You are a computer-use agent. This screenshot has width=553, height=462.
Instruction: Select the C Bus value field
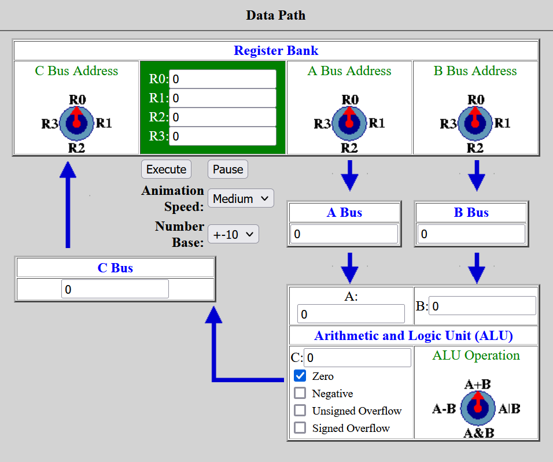(115, 289)
